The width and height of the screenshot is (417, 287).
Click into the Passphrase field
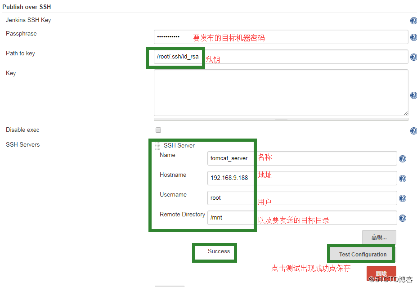281,37
